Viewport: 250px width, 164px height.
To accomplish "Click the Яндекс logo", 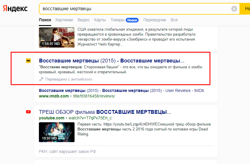I will click(x=15, y=8).
